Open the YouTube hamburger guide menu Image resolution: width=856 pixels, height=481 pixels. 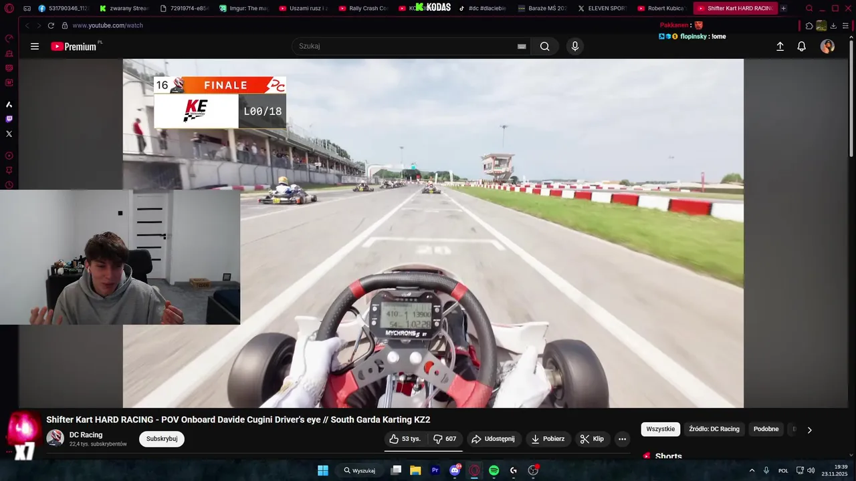point(35,46)
